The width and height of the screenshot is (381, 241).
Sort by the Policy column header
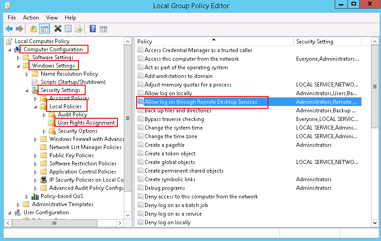[214, 42]
